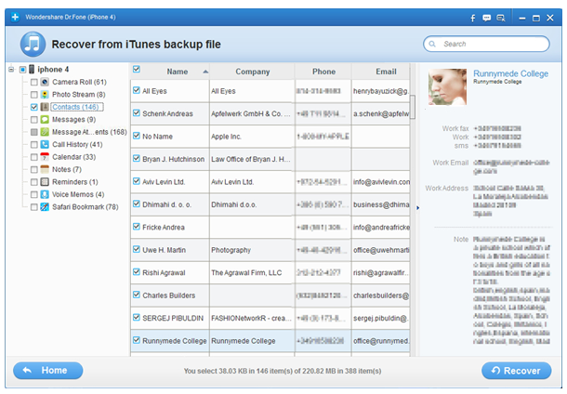Click the Safari Bookmark compass icon
The width and height of the screenshot is (567, 394).
45,207
